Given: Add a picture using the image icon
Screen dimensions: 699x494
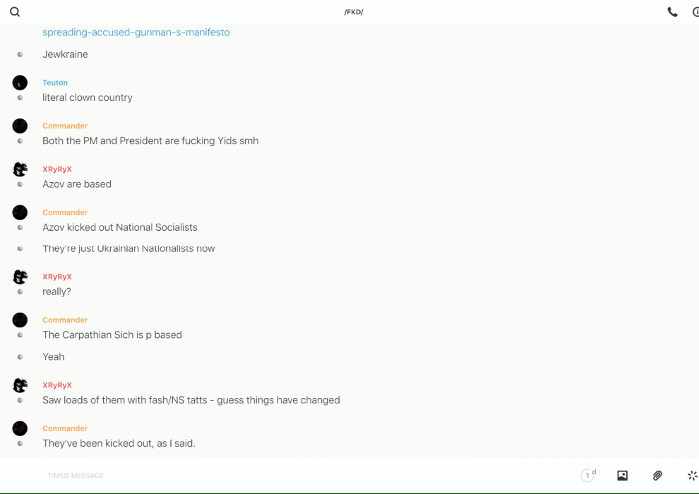Looking at the screenshot, I should click(622, 476).
